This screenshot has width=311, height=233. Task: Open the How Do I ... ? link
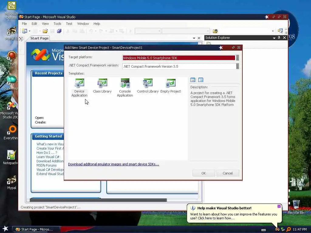click(46, 153)
